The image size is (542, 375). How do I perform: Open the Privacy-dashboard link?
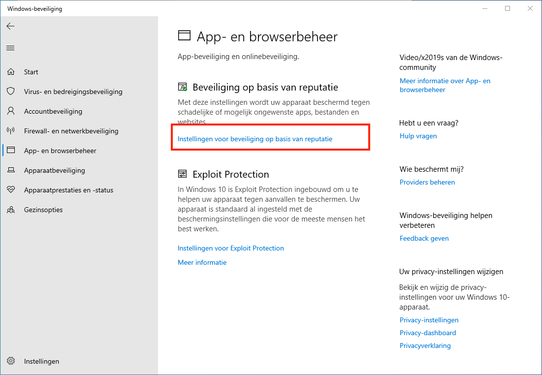[427, 333]
